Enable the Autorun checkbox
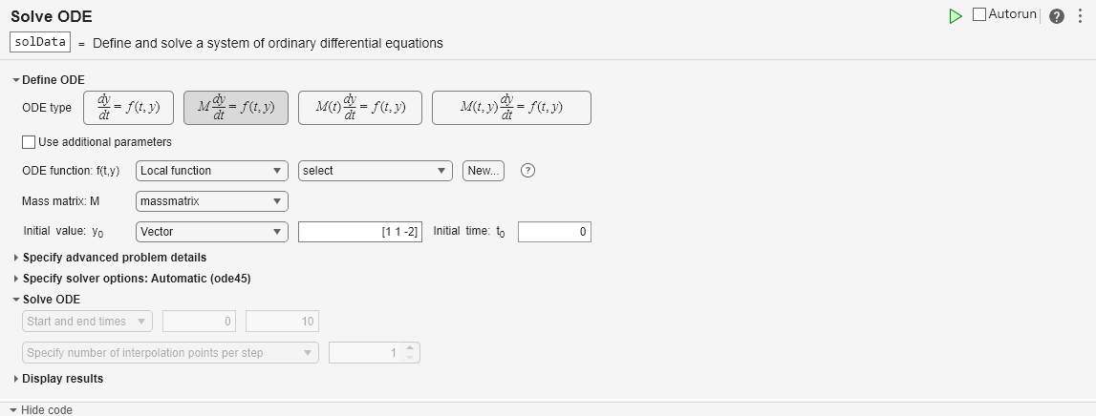Image resolution: width=1096 pixels, height=416 pixels. [979, 15]
